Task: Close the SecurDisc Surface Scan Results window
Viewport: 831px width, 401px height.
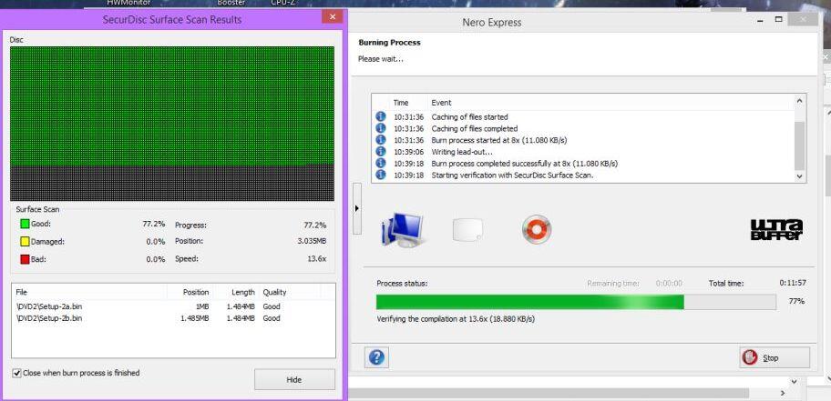Action: [333, 17]
